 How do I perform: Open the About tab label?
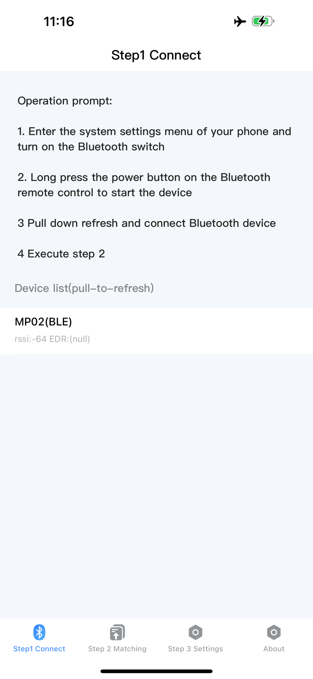[x=274, y=649]
